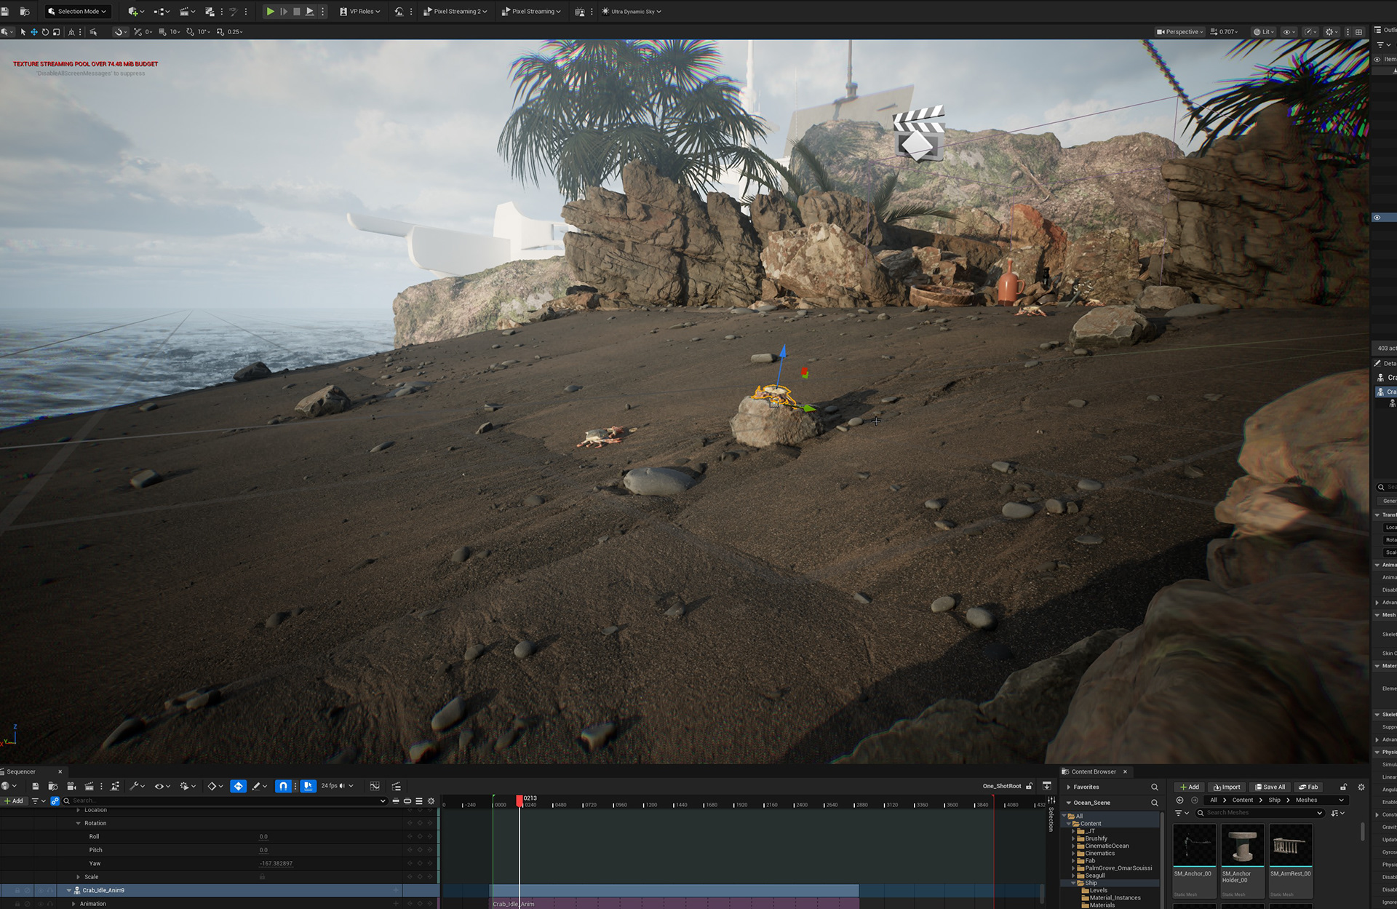The height and width of the screenshot is (909, 1397).
Task: Select the Crab_Idle_Anim9 track row
Action: pyautogui.click(x=220, y=890)
